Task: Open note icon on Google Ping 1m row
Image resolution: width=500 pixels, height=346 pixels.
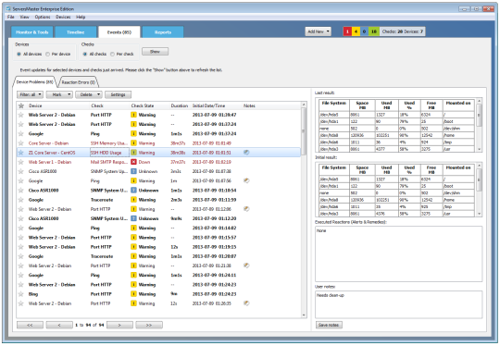Action: coord(246,180)
